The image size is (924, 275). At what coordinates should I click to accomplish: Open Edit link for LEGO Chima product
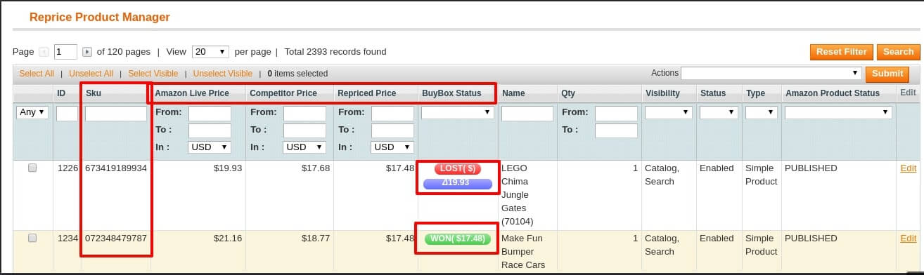click(908, 168)
